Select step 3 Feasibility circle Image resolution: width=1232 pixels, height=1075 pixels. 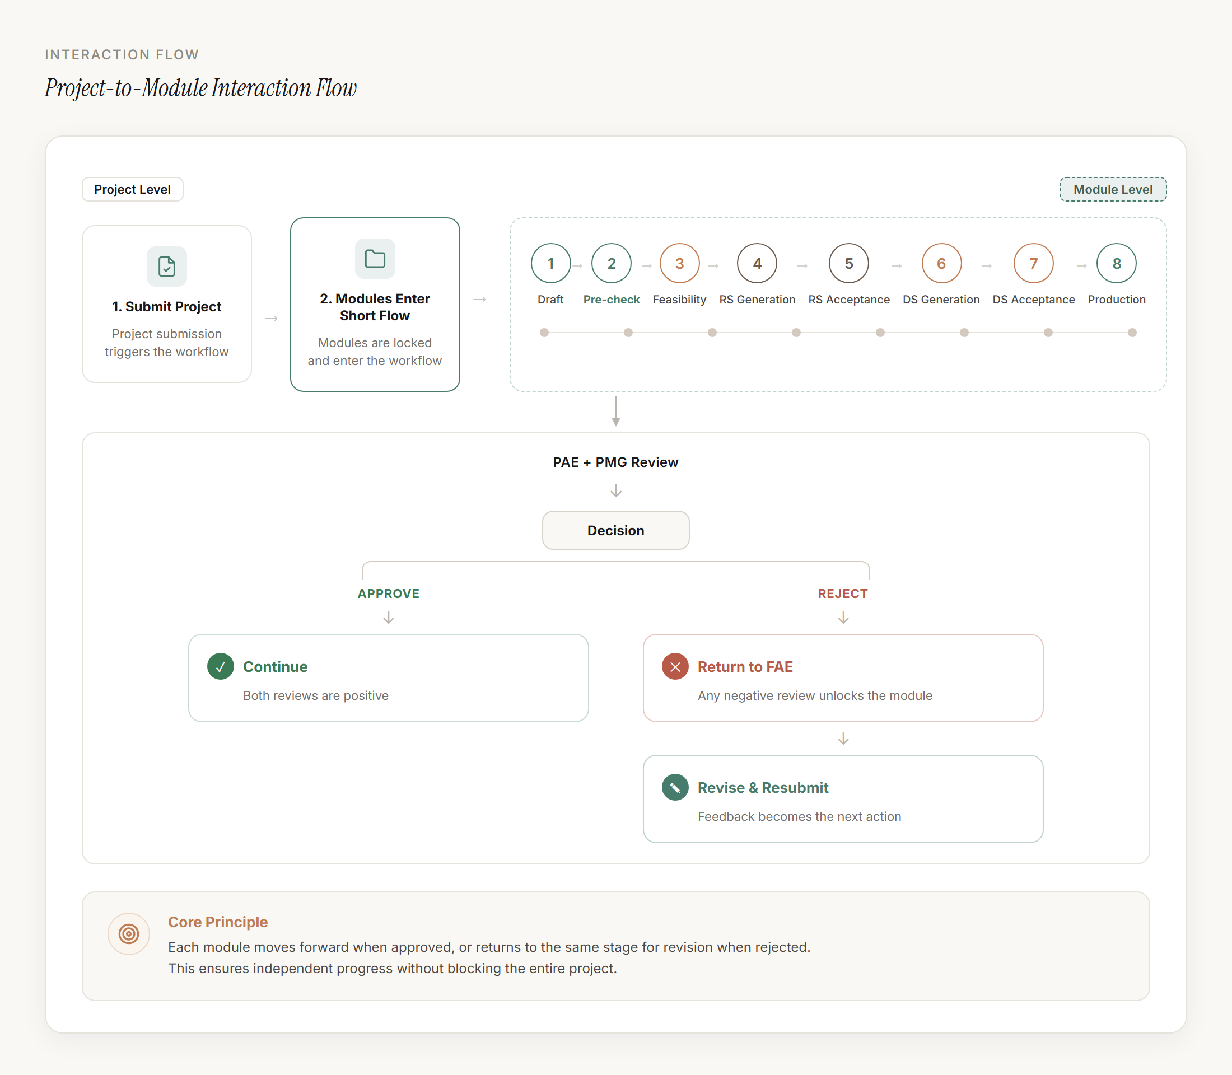(x=679, y=263)
